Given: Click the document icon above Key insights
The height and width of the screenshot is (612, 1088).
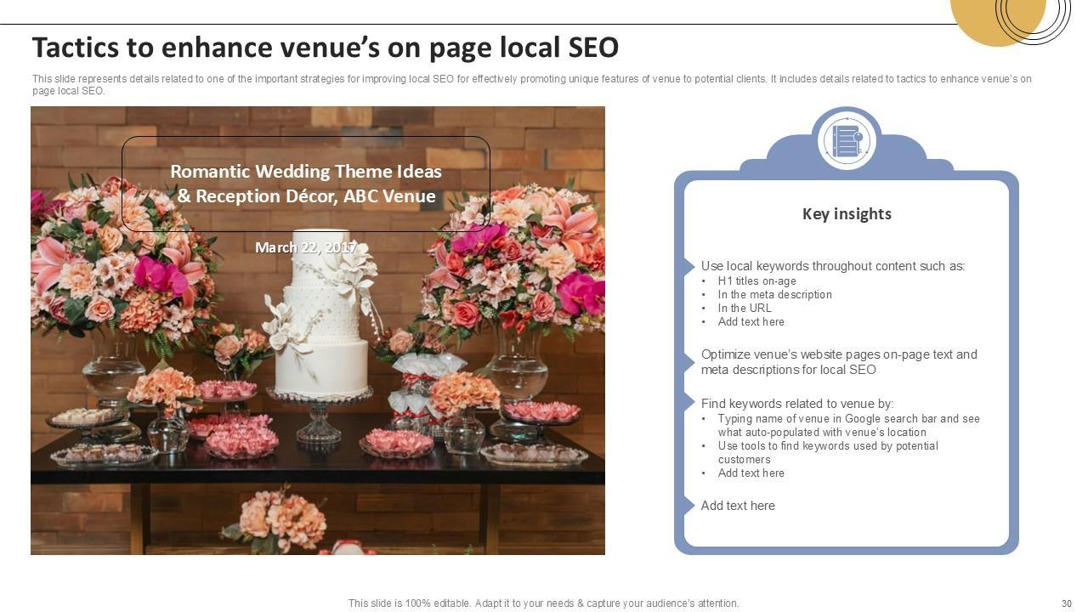Looking at the screenshot, I should (847, 141).
